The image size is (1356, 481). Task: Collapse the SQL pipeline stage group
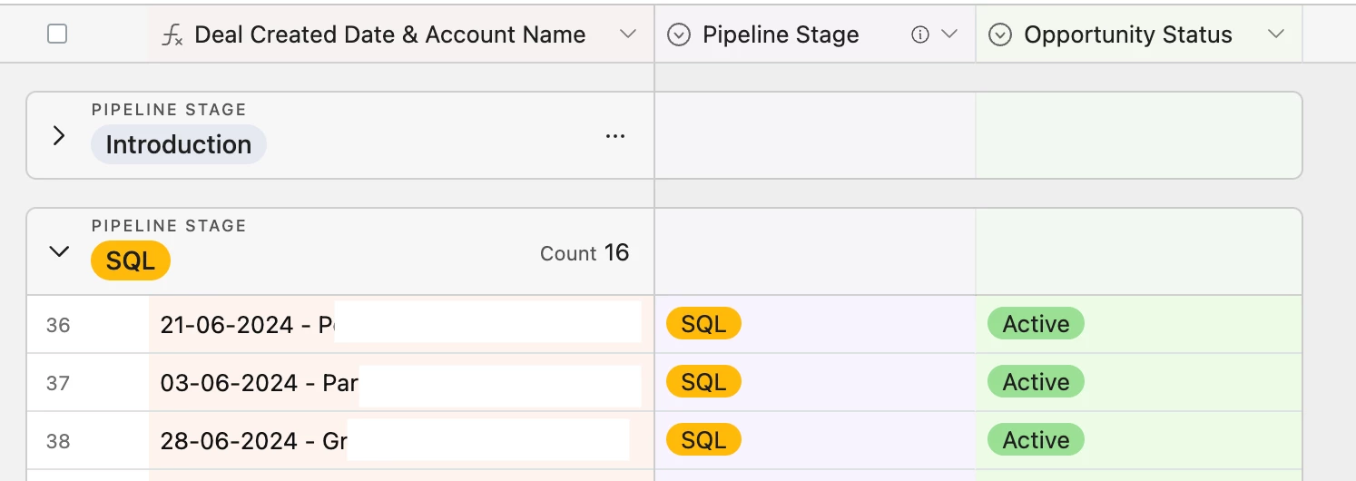(x=59, y=252)
